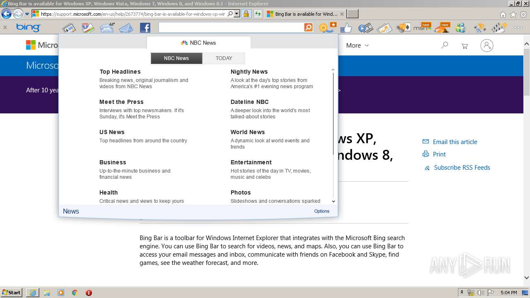The height and width of the screenshot is (298, 530).
Task: Open the Bing Bar Maps button
Action: (x=88, y=28)
